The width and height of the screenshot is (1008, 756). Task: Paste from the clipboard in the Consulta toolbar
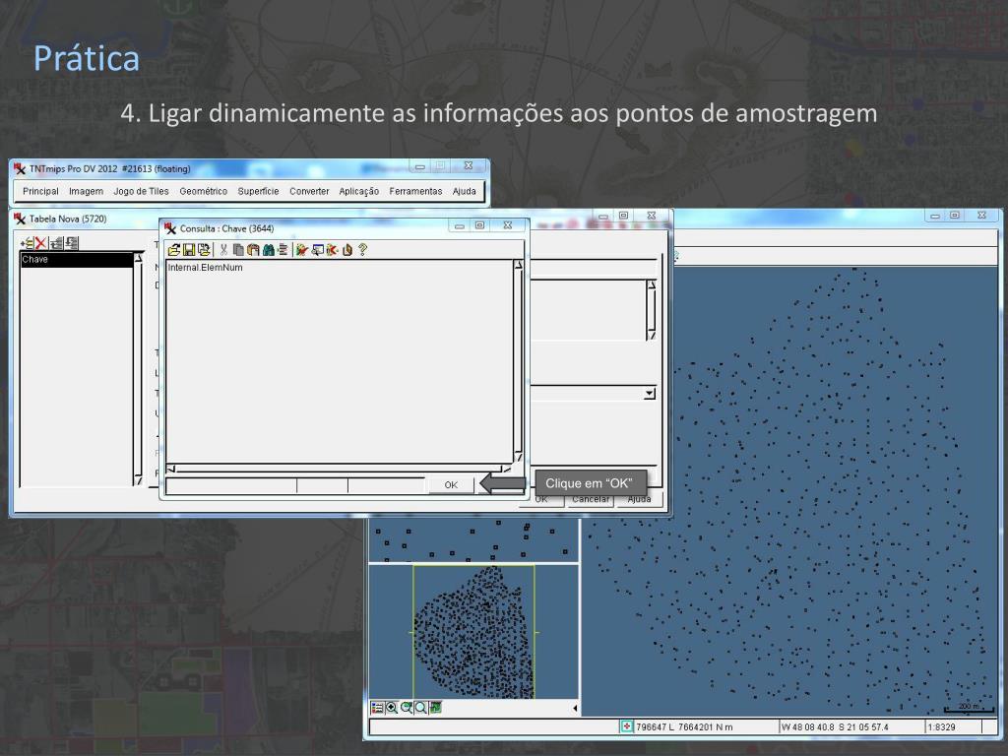click(253, 250)
